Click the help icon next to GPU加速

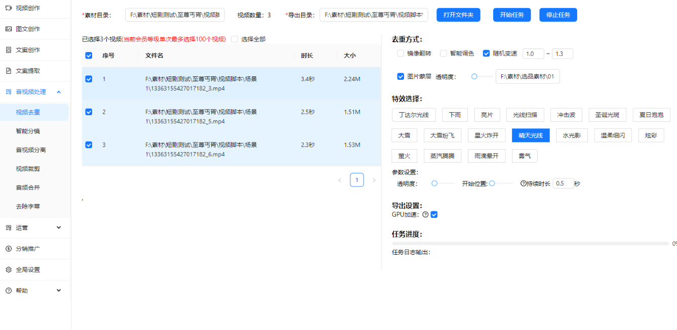425,215
